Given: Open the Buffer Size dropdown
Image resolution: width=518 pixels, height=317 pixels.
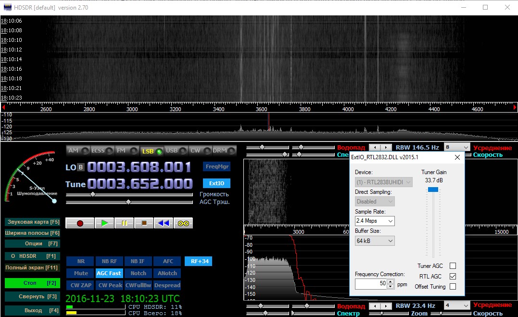Looking at the screenshot, I should [375, 241].
